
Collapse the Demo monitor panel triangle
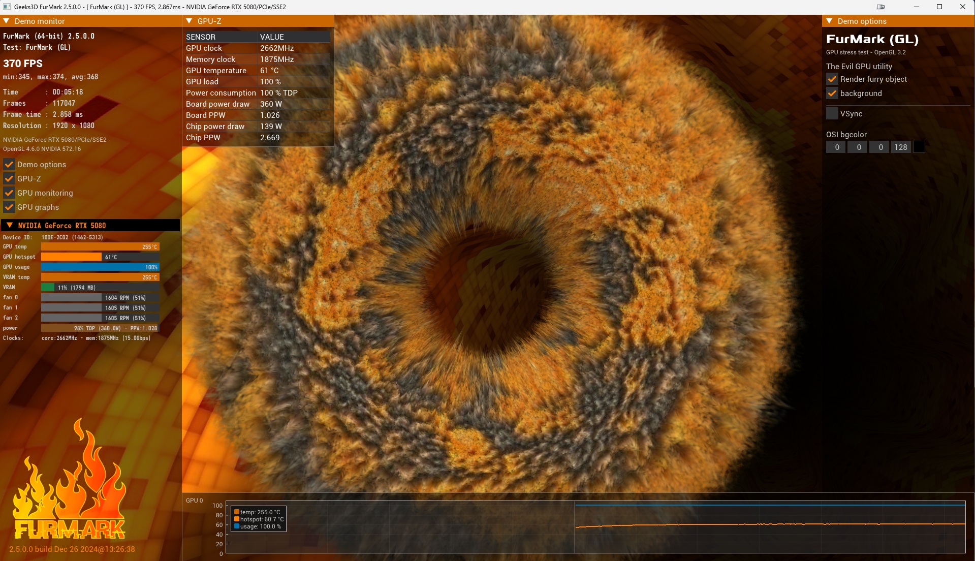tap(6, 21)
